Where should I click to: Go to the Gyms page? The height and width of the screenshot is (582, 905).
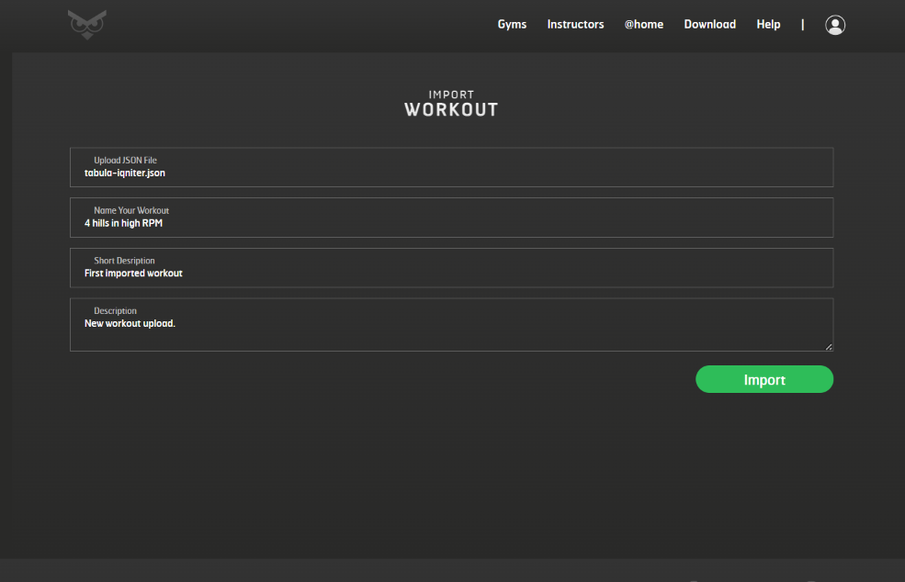pyautogui.click(x=512, y=25)
